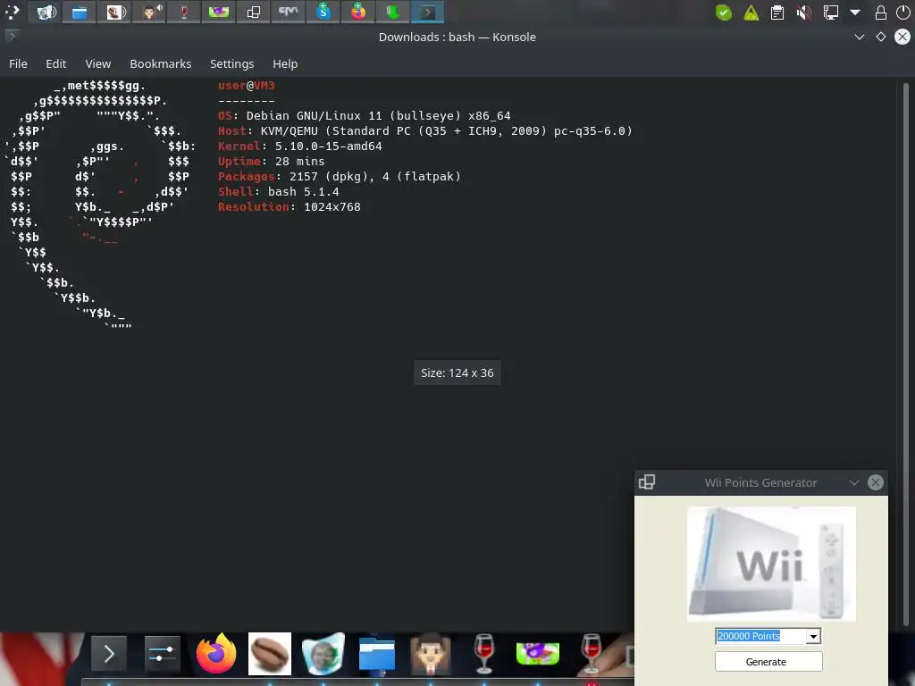Activate the small wine glass task in top panel
Viewport: 915px width, 686px height.
pyautogui.click(x=184, y=13)
